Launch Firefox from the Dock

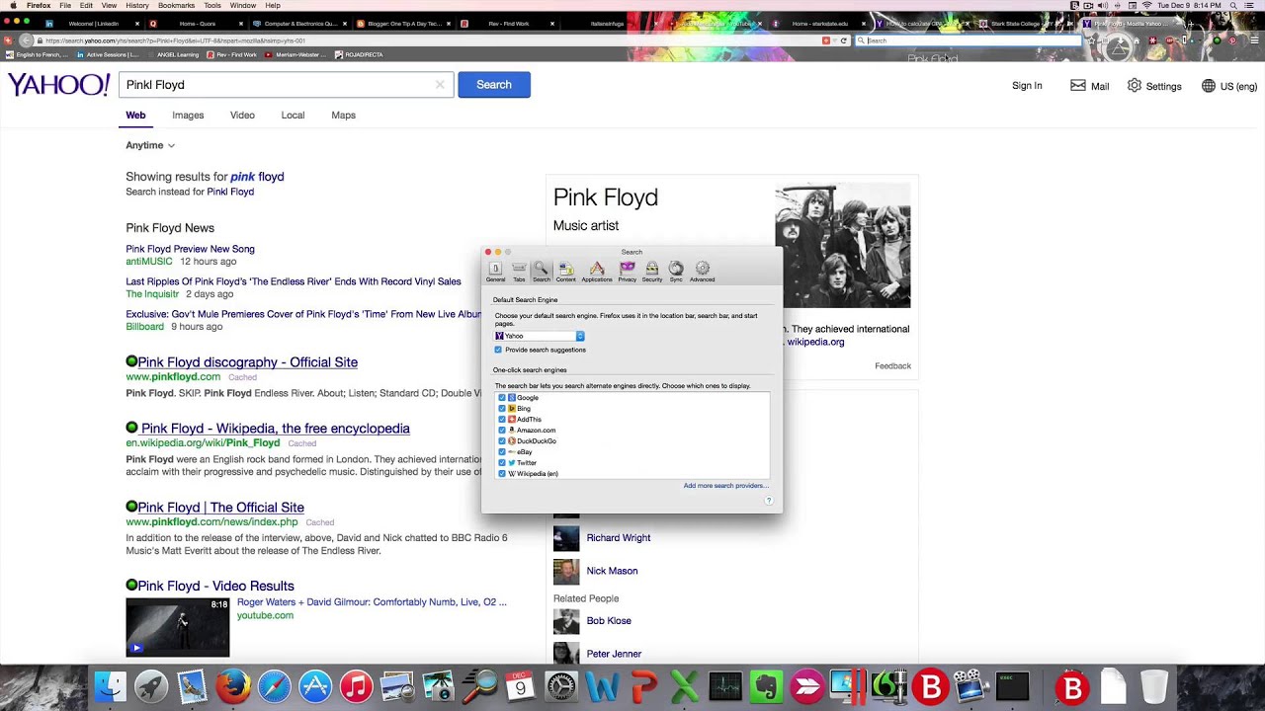233,686
